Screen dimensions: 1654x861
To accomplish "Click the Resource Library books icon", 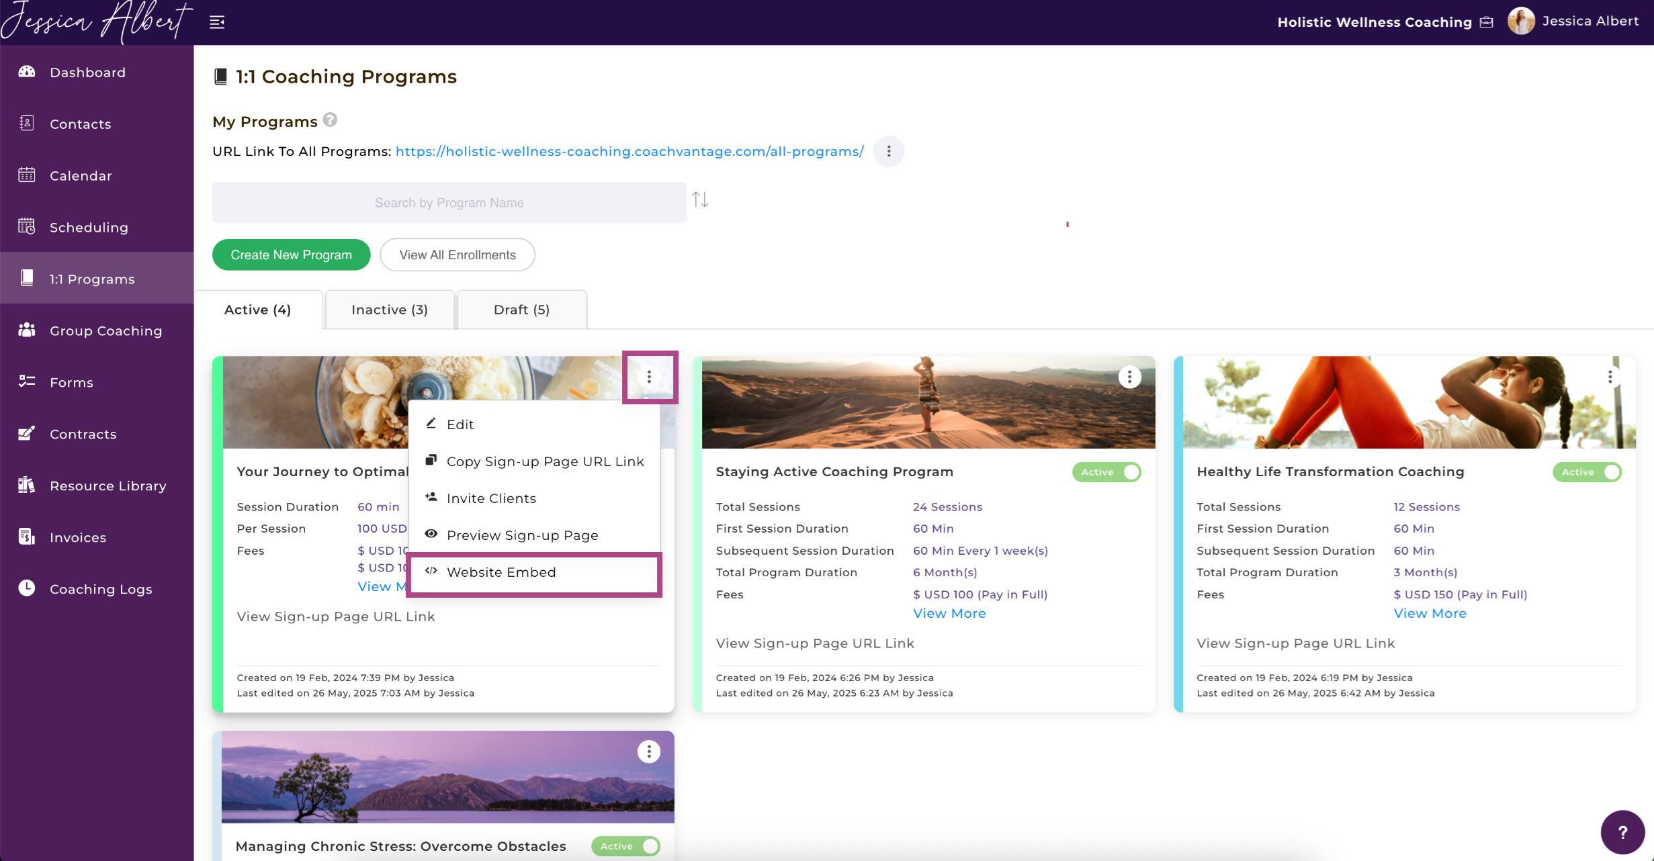I will [27, 485].
